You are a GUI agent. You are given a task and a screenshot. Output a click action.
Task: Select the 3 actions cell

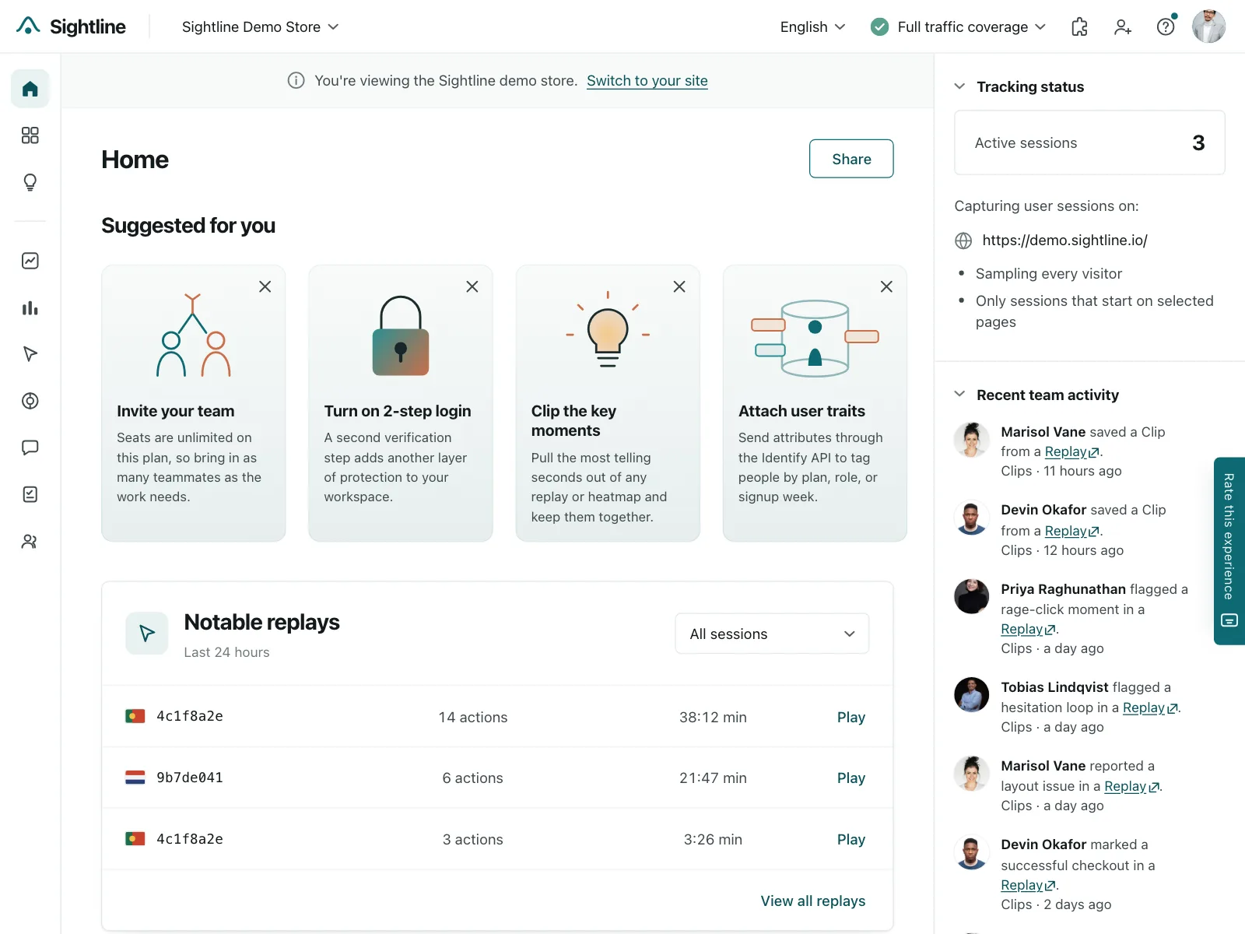pyautogui.click(x=473, y=839)
